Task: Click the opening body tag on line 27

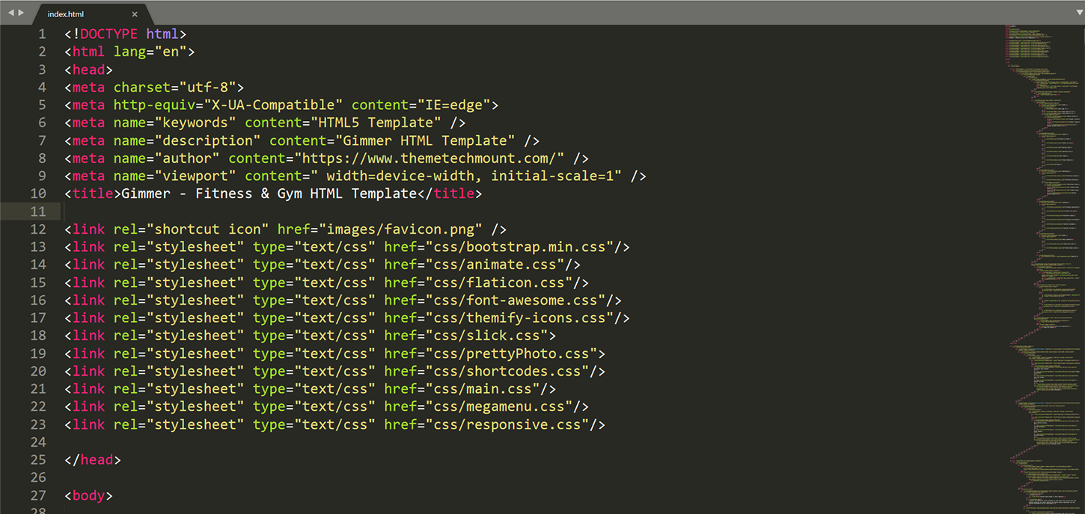Action: tap(88, 496)
